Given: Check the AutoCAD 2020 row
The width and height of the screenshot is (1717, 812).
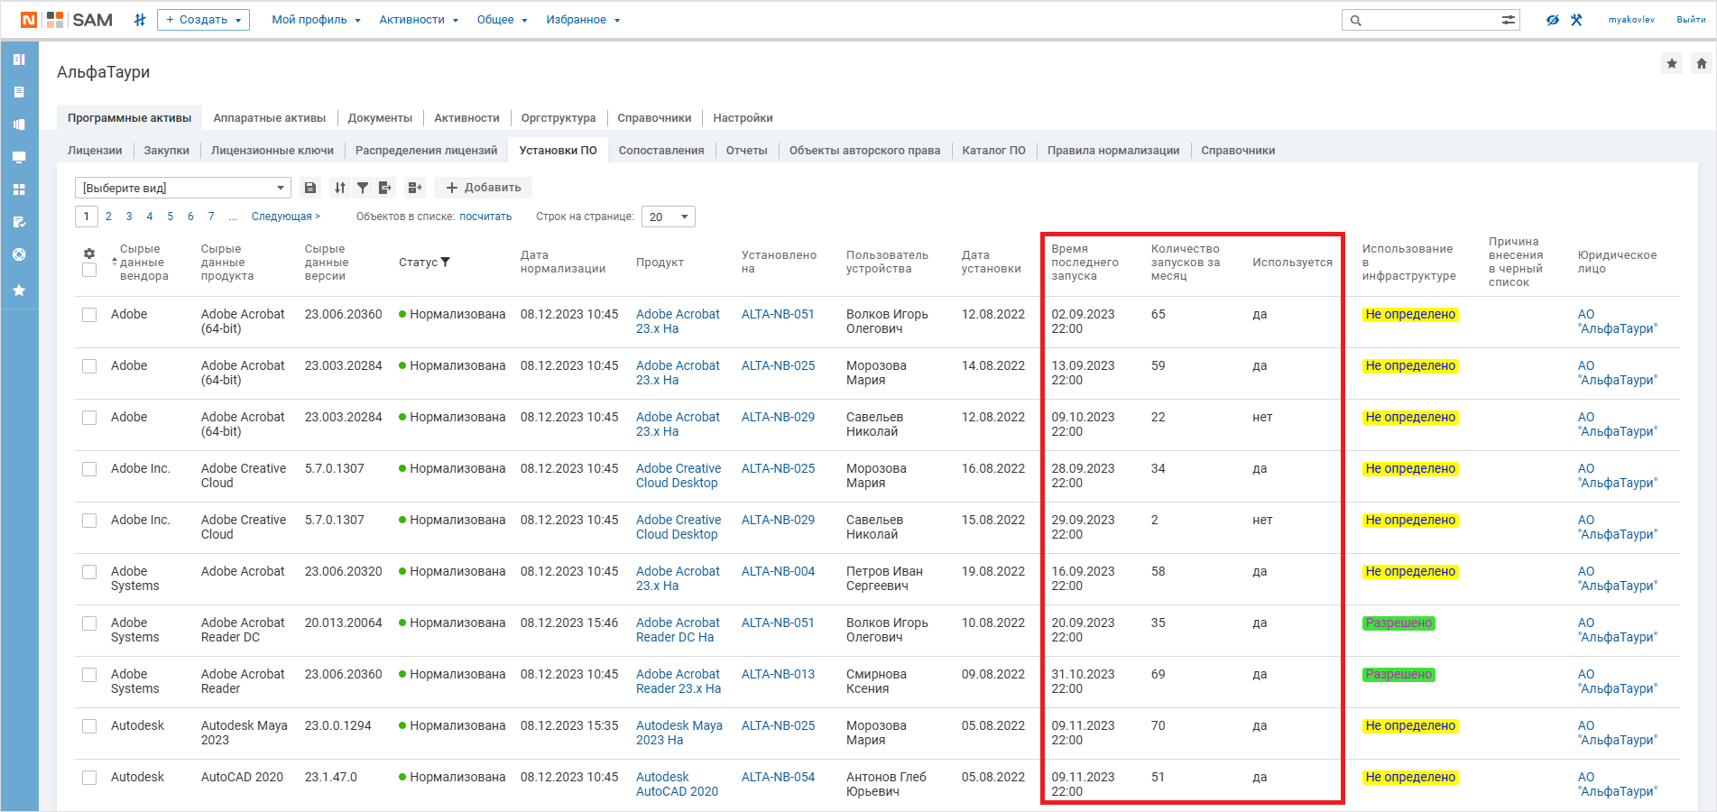Looking at the screenshot, I should coord(89,778).
